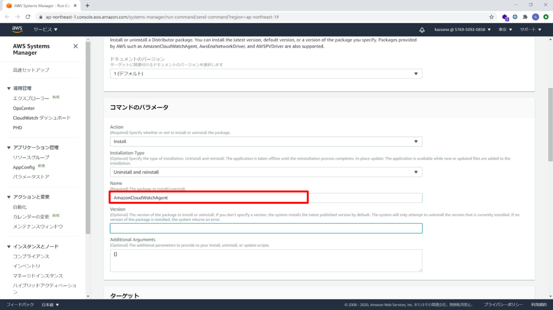Click the Version input field

[x=266, y=228]
